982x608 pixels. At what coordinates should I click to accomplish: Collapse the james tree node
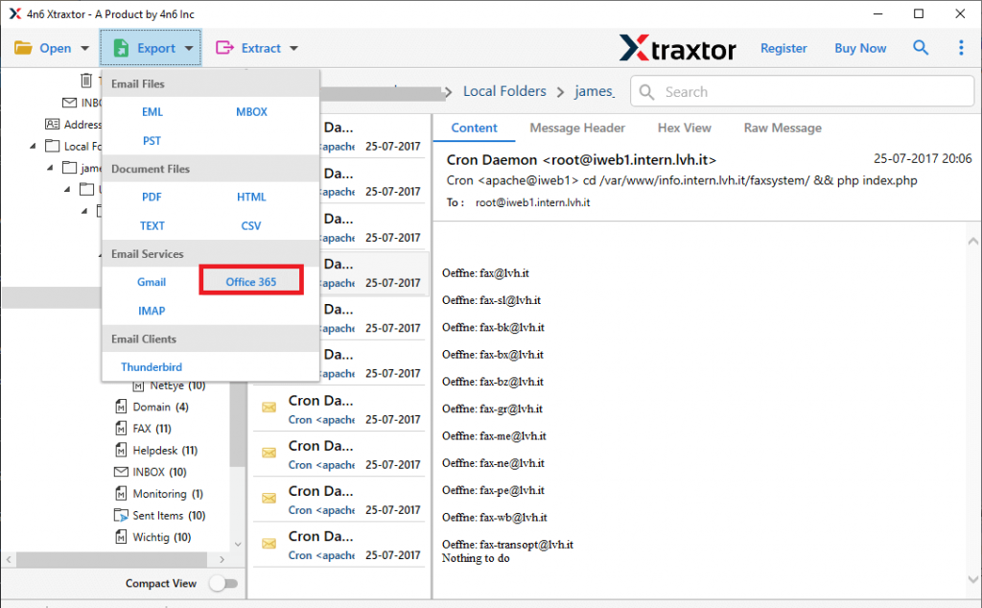coord(50,168)
